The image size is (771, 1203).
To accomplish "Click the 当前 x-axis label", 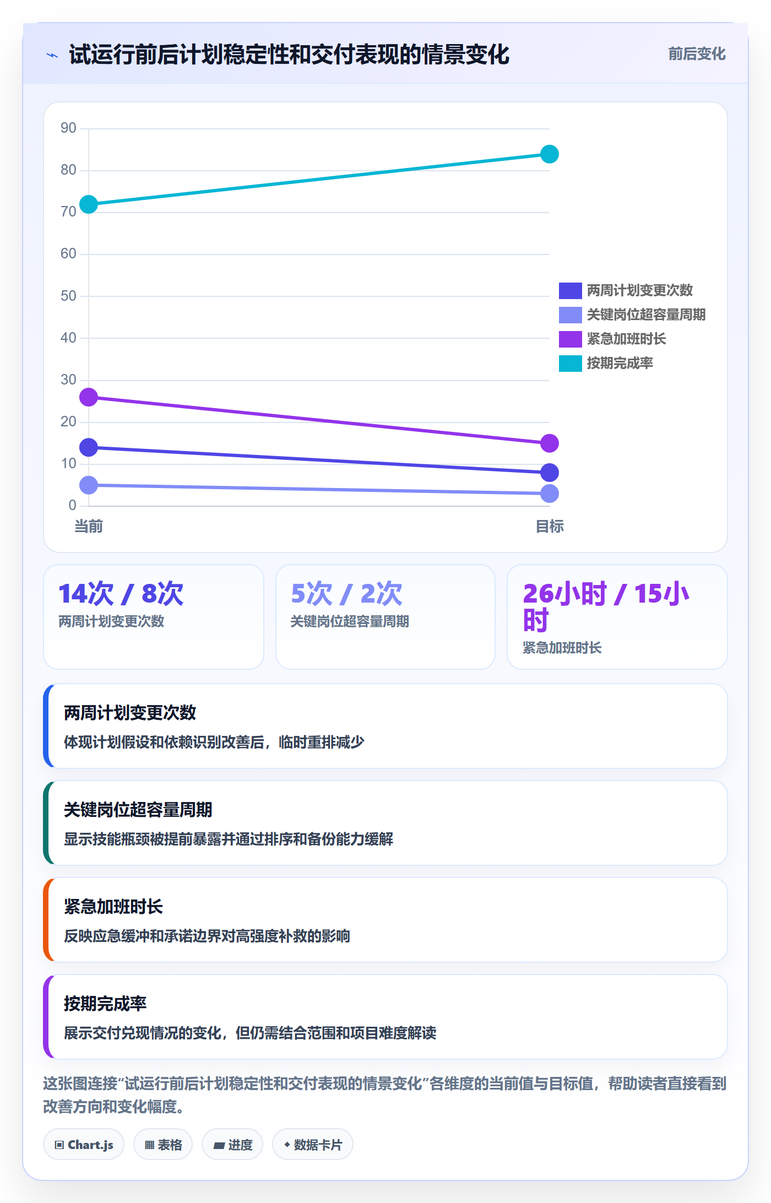I will click(x=89, y=527).
